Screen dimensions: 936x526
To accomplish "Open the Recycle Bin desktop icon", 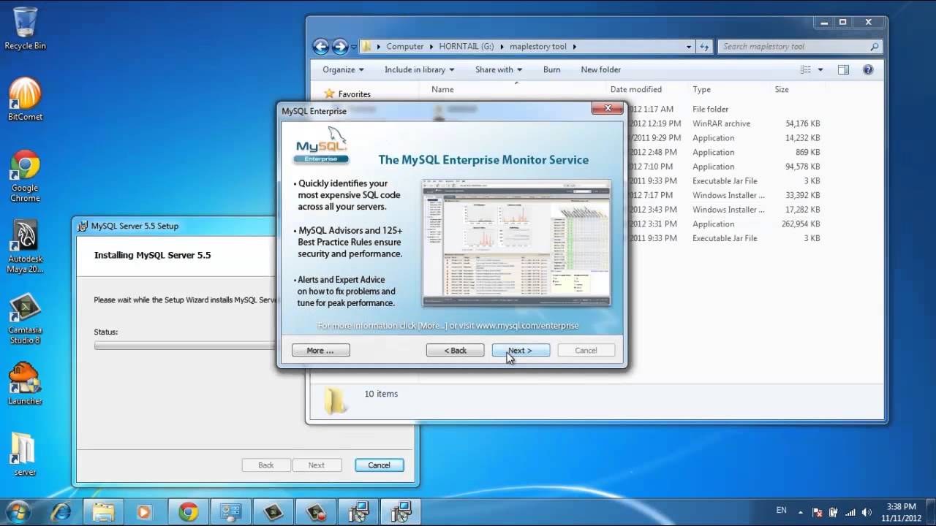I will click(25, 28).
